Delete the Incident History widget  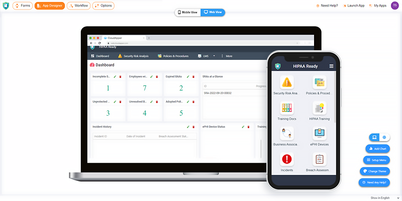point(193,127)
